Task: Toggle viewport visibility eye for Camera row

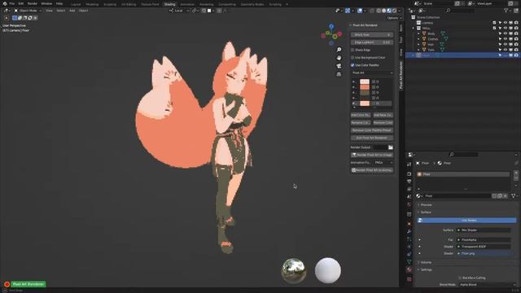Action: [506, 23]
